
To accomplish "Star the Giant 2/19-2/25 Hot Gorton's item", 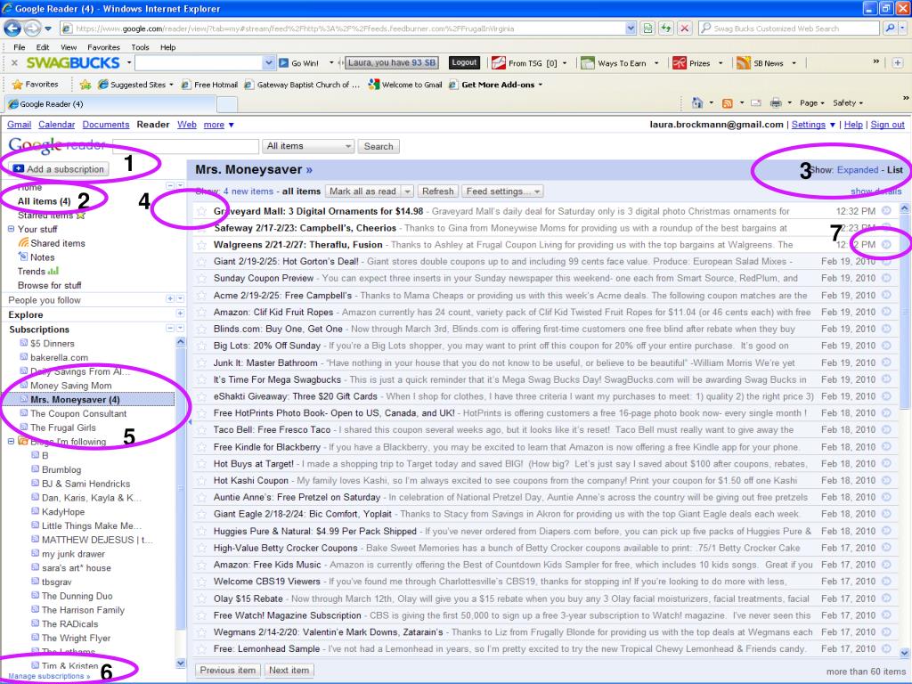I will tap(201, 262).
